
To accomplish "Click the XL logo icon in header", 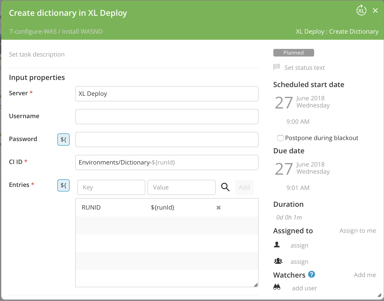I will click(361, 10).
